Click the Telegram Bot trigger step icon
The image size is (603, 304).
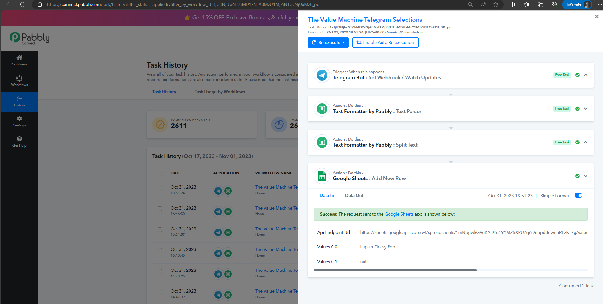point(322,75)
